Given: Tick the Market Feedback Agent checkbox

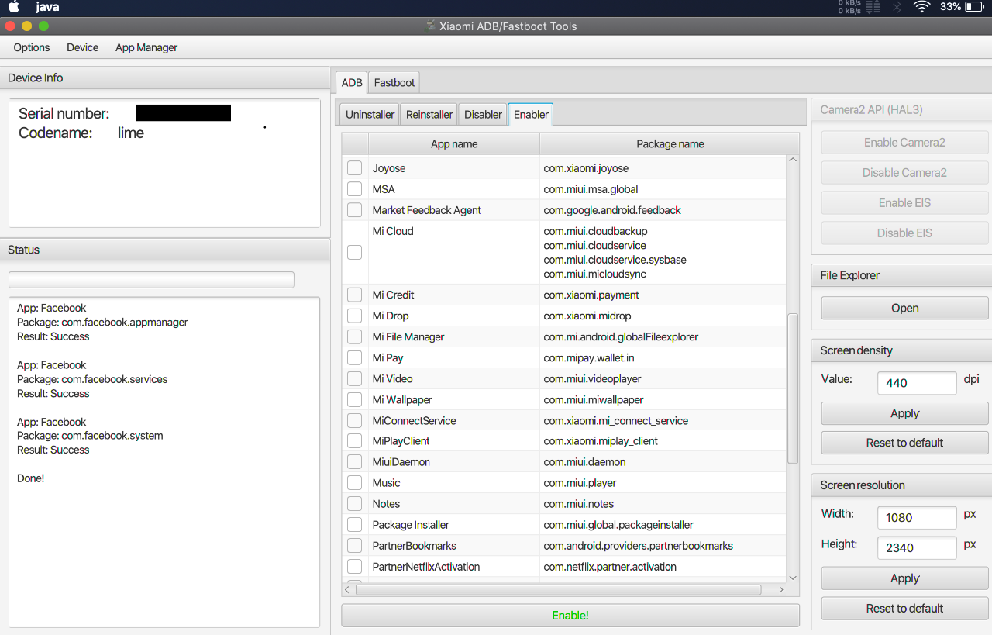Looking at the screenshot, I should 354,210.
